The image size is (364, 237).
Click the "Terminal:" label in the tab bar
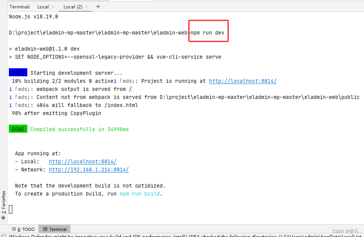click(x=20, y=7)
